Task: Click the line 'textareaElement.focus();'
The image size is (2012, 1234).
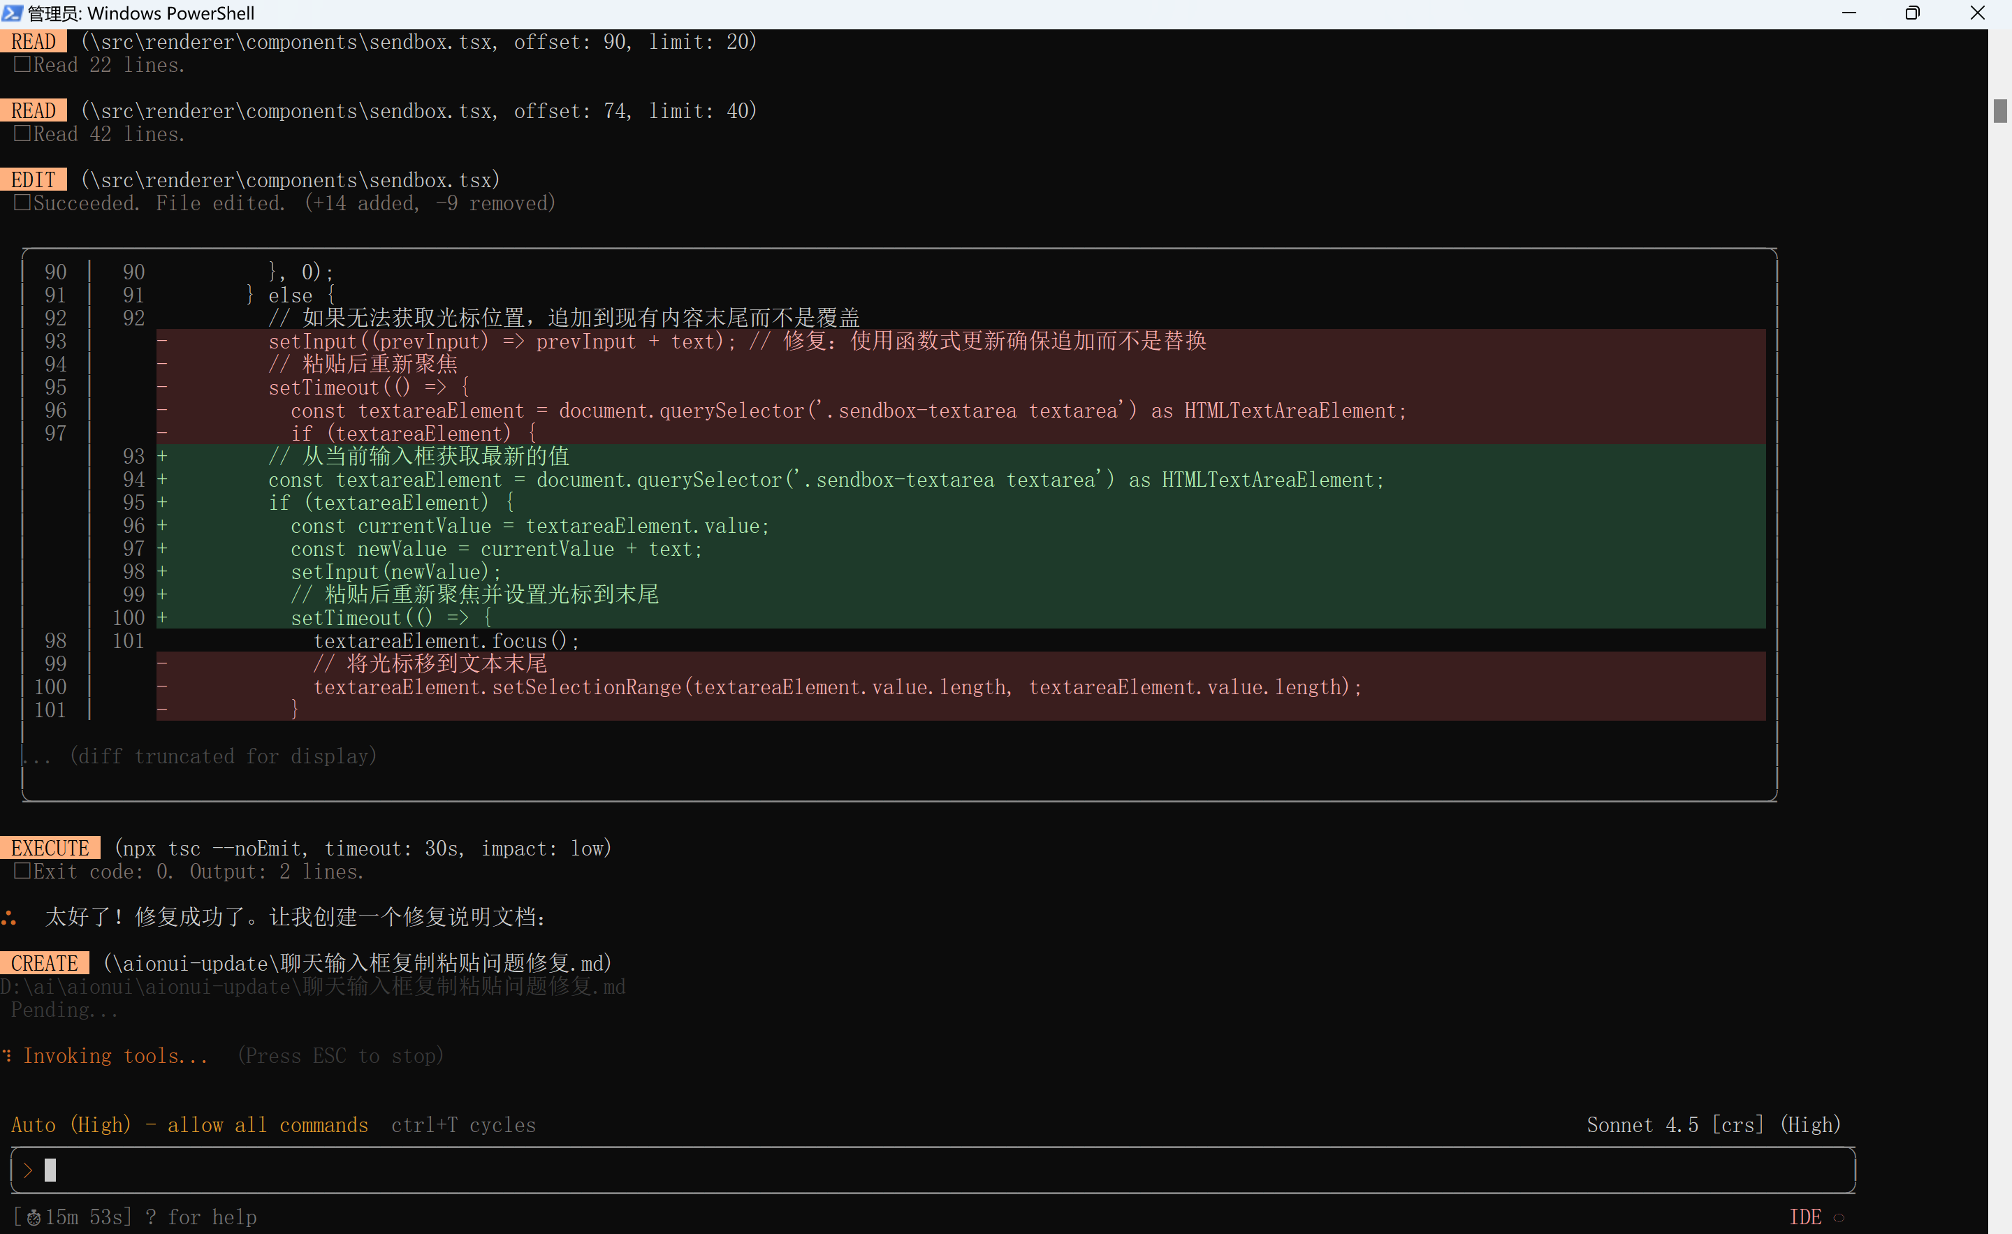Action: (446, 640)
